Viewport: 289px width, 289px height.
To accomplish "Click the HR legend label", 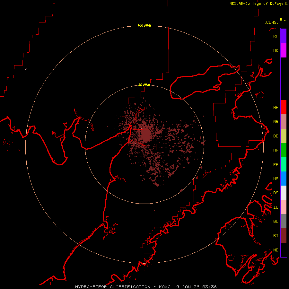I will pos(276,150).
